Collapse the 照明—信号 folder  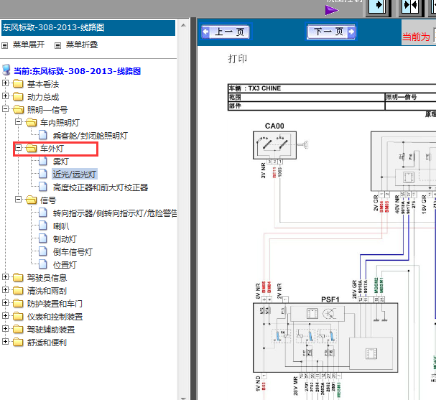click(5, 108)
